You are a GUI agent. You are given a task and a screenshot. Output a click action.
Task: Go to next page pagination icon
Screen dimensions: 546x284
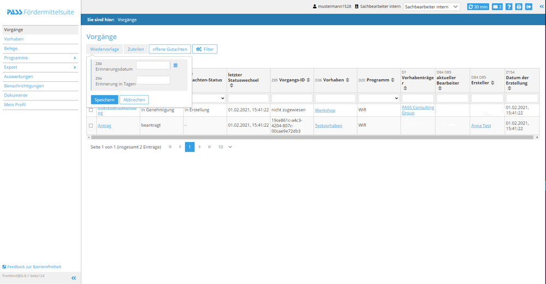(199, 147)
